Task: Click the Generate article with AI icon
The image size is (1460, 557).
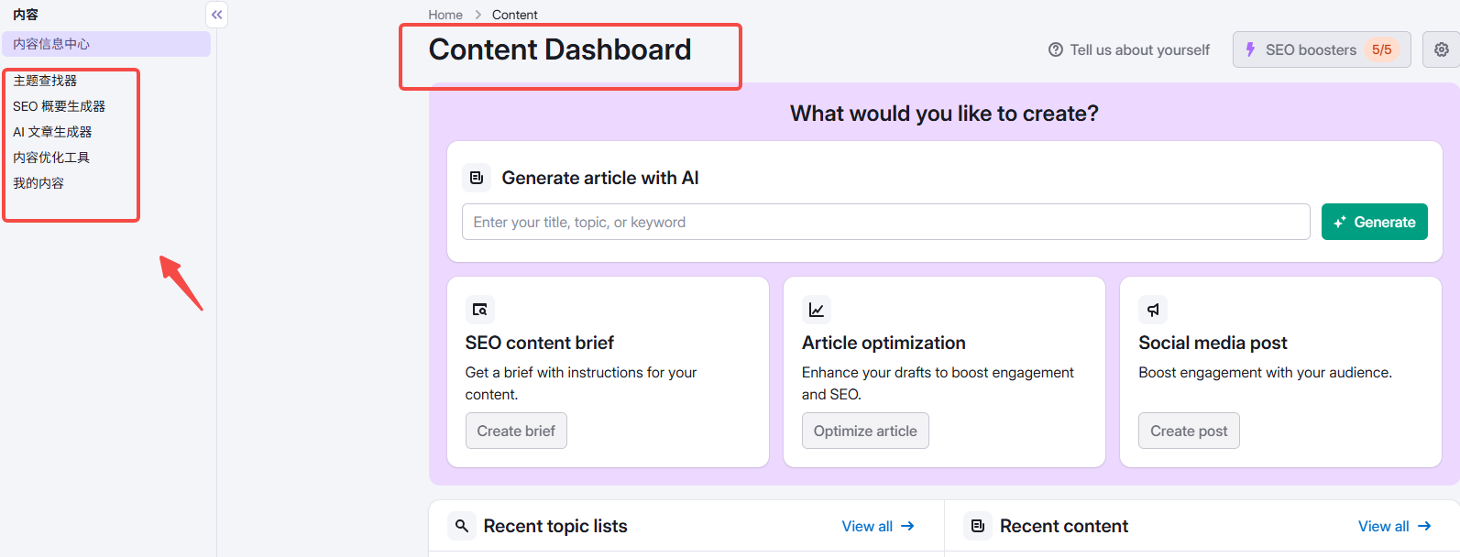Action: 477,178
